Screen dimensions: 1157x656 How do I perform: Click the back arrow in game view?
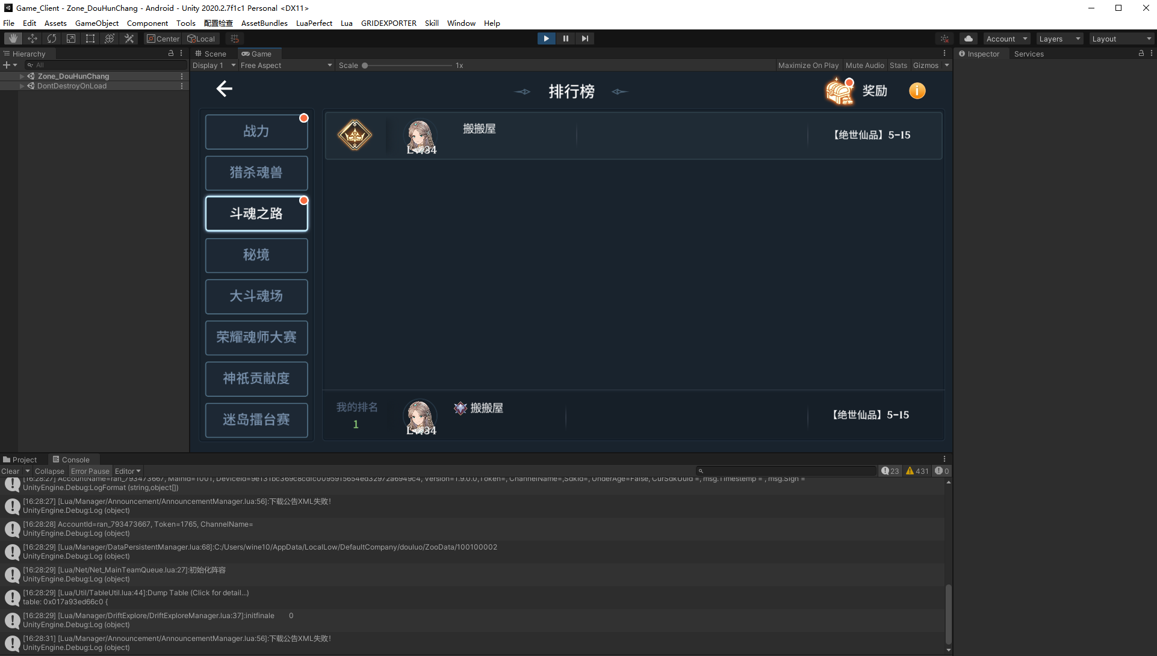click(224, 89)
